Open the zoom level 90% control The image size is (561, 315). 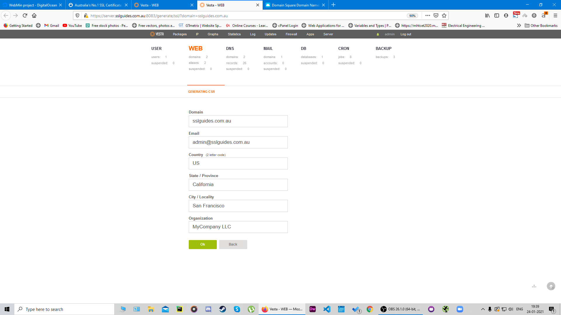[x=412, y=15]
